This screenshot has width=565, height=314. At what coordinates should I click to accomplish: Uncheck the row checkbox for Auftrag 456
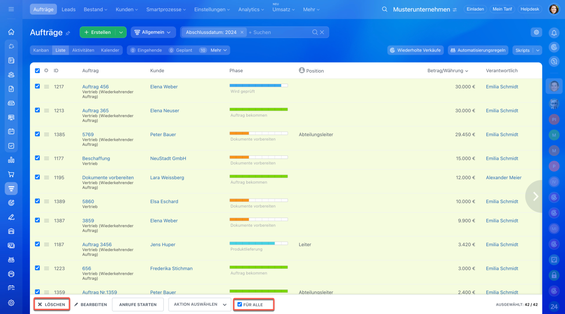(x=37, y=86)
